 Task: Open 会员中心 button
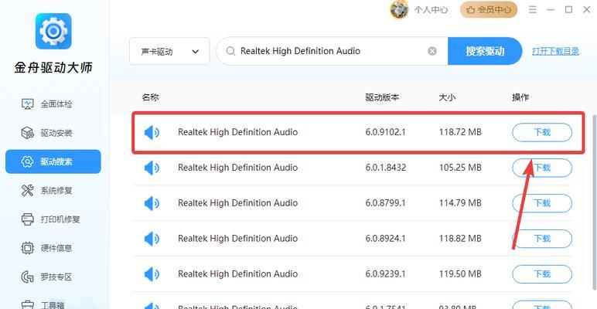coord(489,9)
